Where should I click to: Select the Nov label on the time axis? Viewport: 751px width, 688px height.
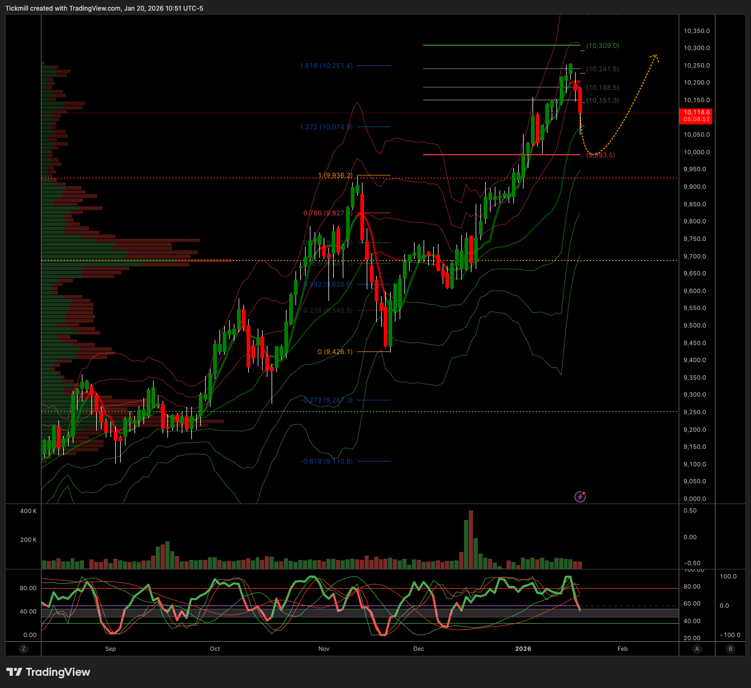pyautogui.click(x=323, y=649)
